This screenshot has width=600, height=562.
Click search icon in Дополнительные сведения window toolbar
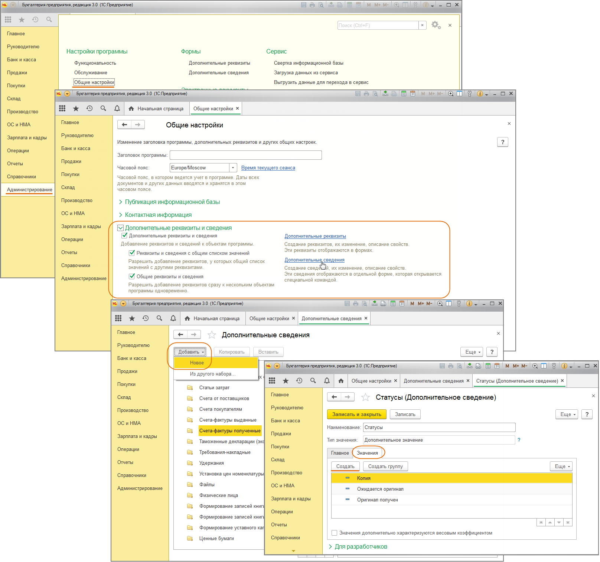pos(159,318)
